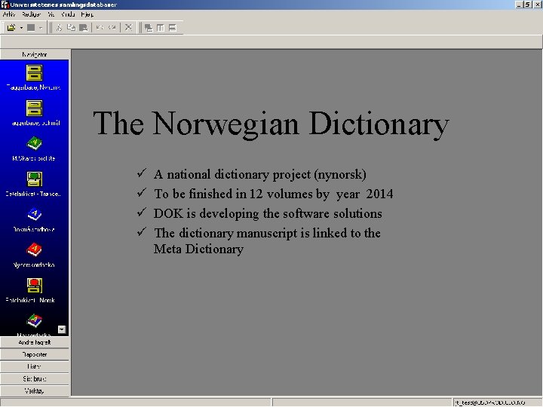
Task: Open the Arkiv menu
Action: (9, 14)
